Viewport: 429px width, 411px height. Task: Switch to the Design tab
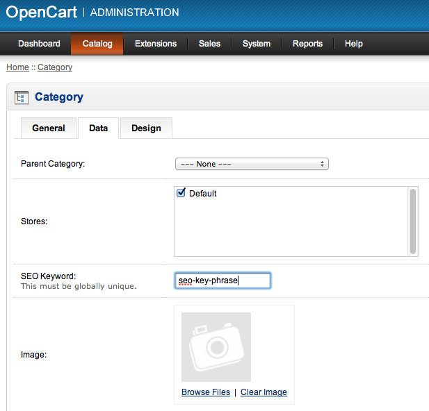tap(146, 128)
